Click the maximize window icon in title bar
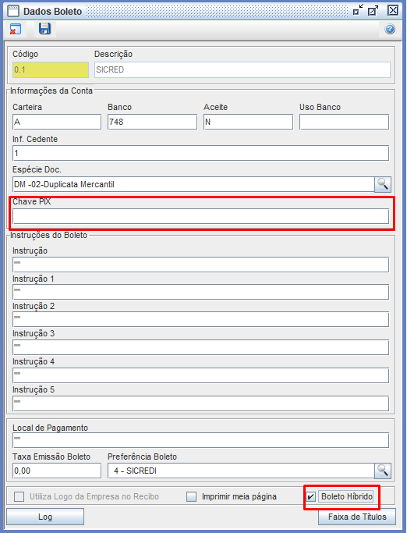 tap(373, 11)
